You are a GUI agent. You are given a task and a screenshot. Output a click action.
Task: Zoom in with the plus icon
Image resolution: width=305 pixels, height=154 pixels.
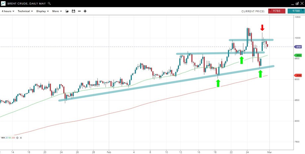tap(85, 11)
